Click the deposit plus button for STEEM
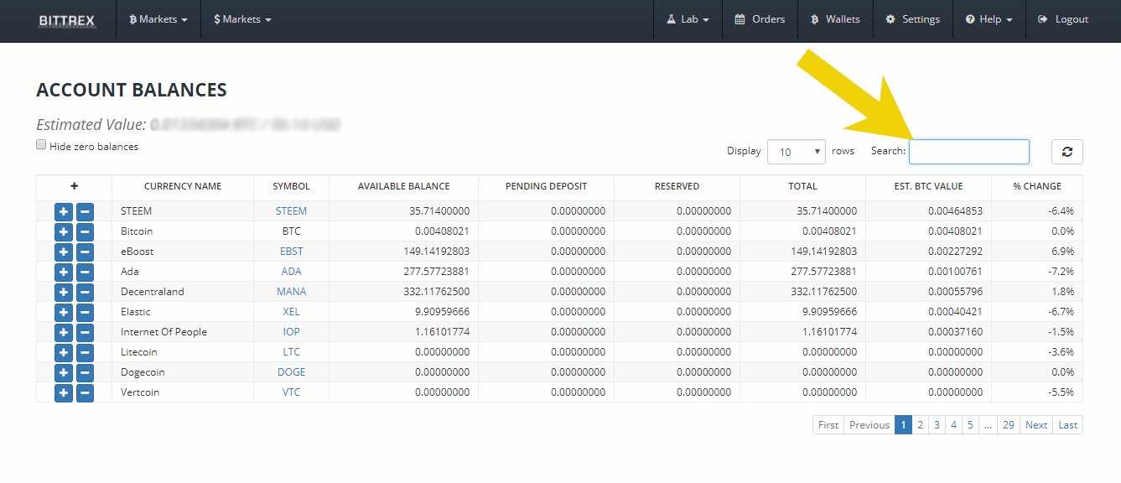Viewport: 1121px width, 483px height. click(x=64, y=211)
